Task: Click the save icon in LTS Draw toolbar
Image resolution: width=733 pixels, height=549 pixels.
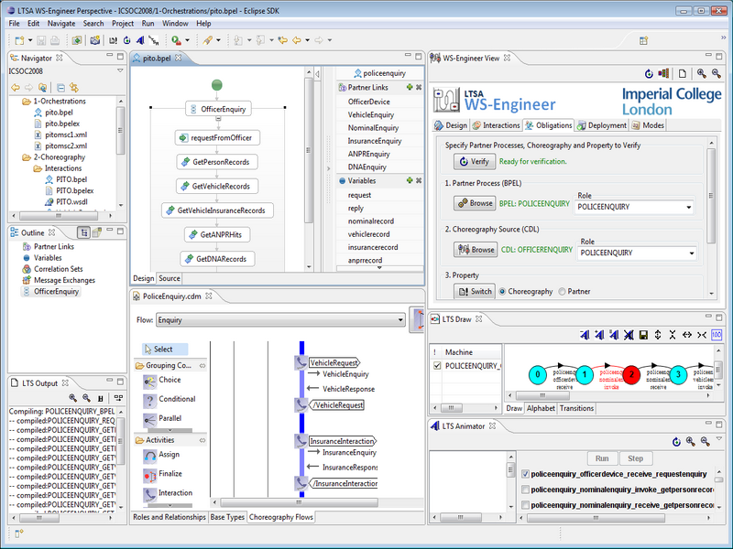Action: pyautogui.click(x=643, y=335)
